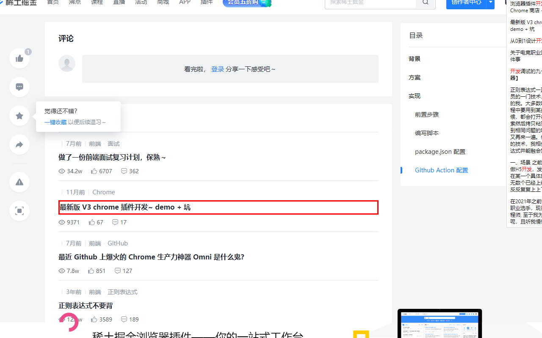Click comment icon showing 362

(124, 171)
